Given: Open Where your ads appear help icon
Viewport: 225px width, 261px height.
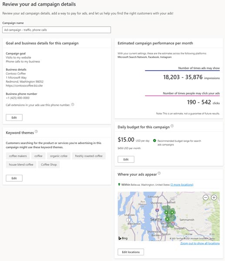Looking at the screenshot, I should [x=159, y=173].
